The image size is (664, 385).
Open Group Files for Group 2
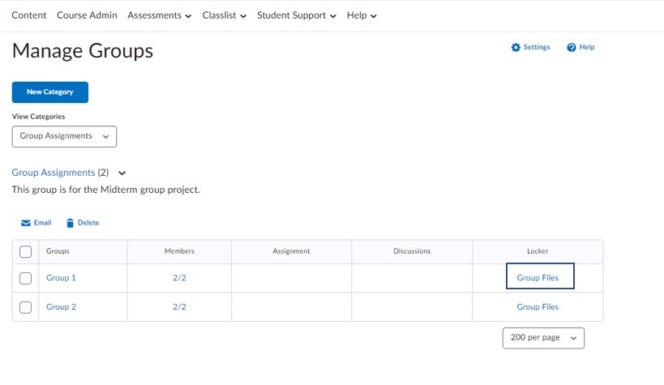538,306
